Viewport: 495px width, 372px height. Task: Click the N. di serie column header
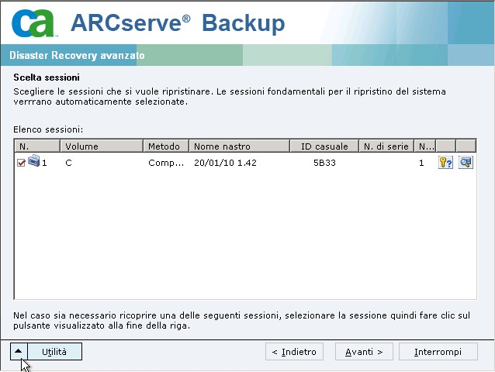click(386, 146)
